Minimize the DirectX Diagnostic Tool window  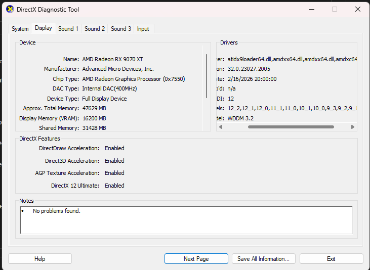click(x=312, y=10)
